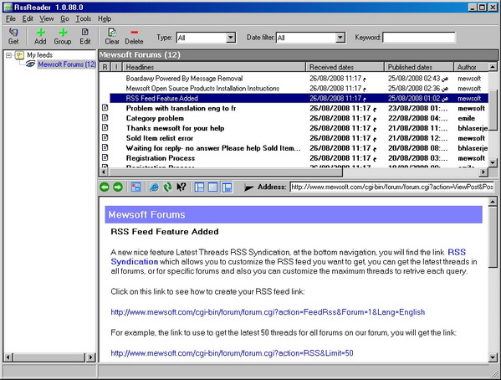
Task: Select headline Problem with translation eng to fr
Action: click(181, 108)
